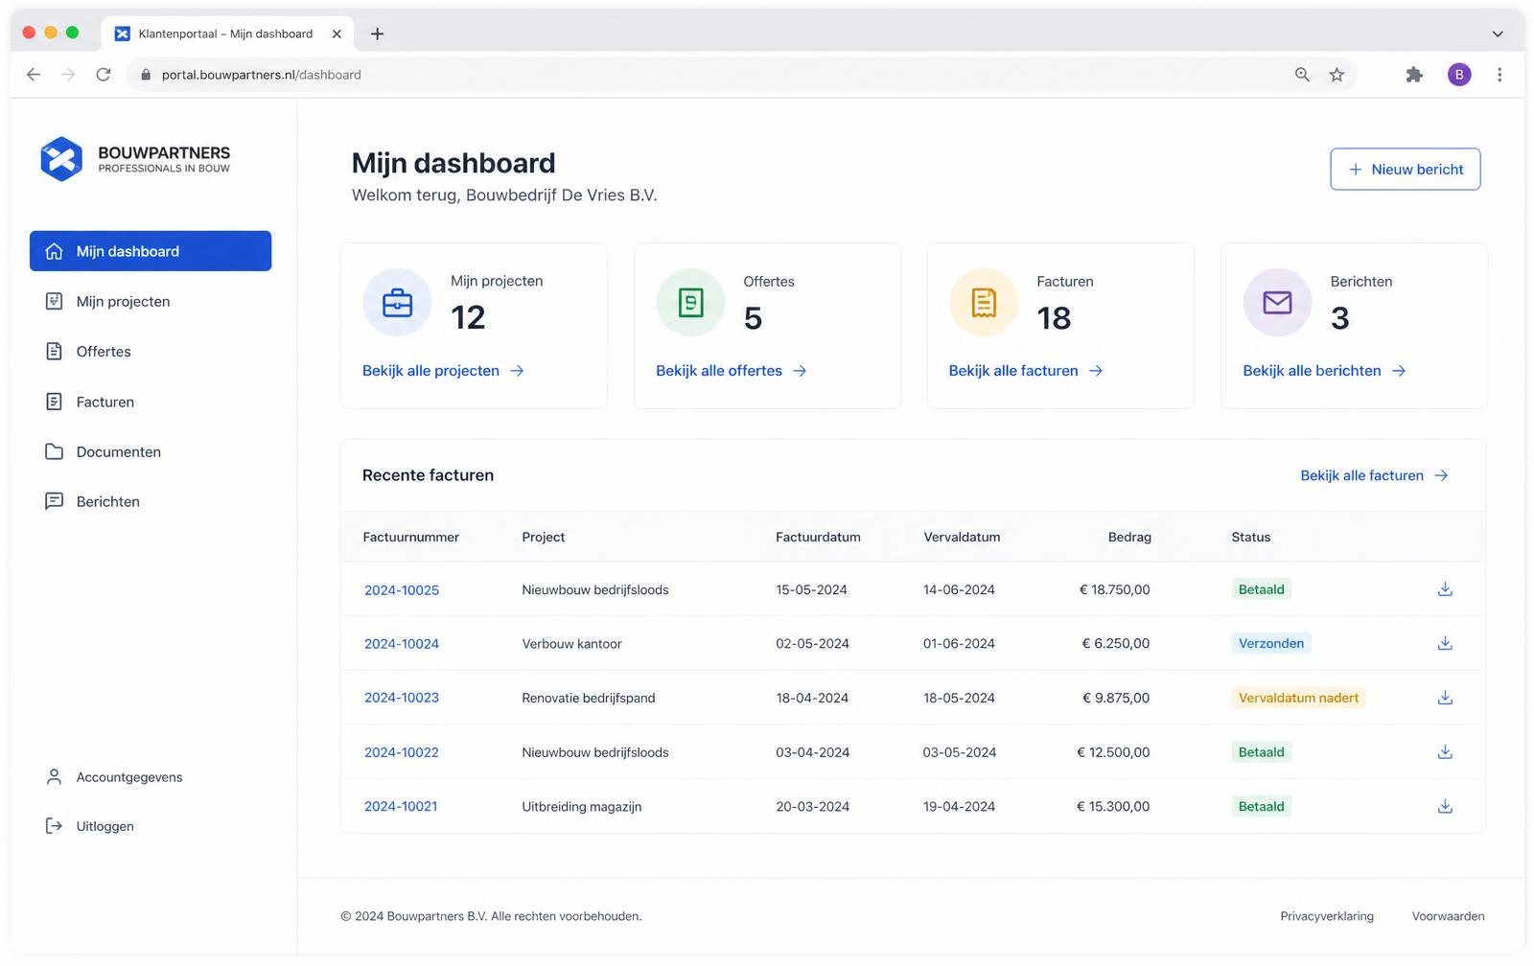Open the browser profile avatar B
Image resolution: width=1534 pixels, height=966 pixels.
(1459, 75)
